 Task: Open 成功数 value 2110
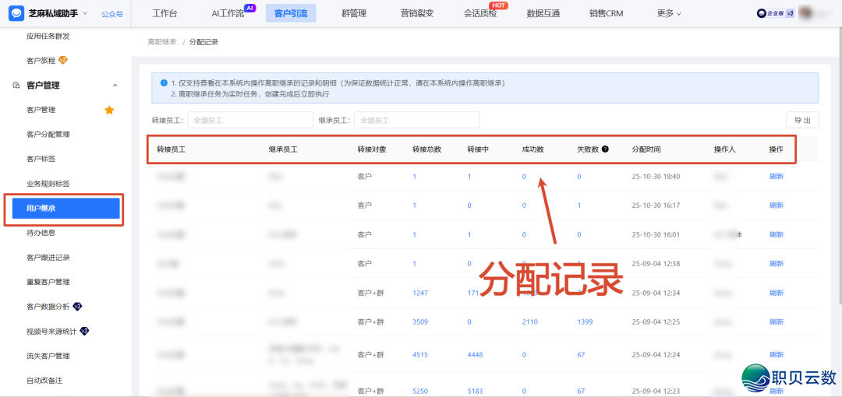click(x=530, y=322)
